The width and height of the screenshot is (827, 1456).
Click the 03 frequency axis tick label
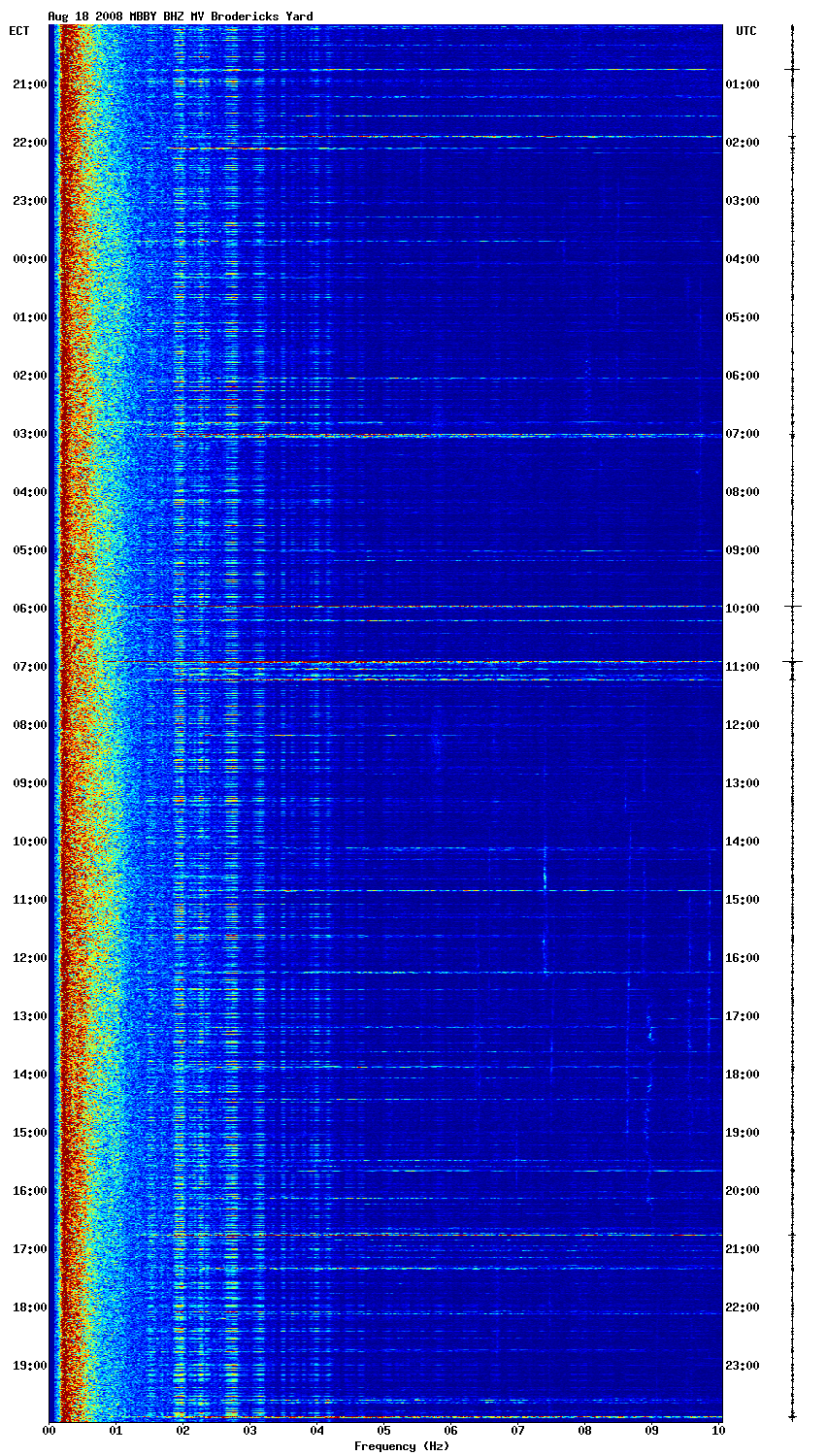(249, 1431)
